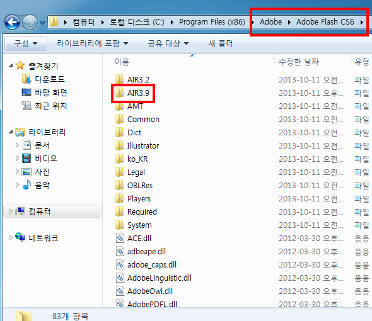
Task: Expand the 비디오 library node
Action: [17, 158]
